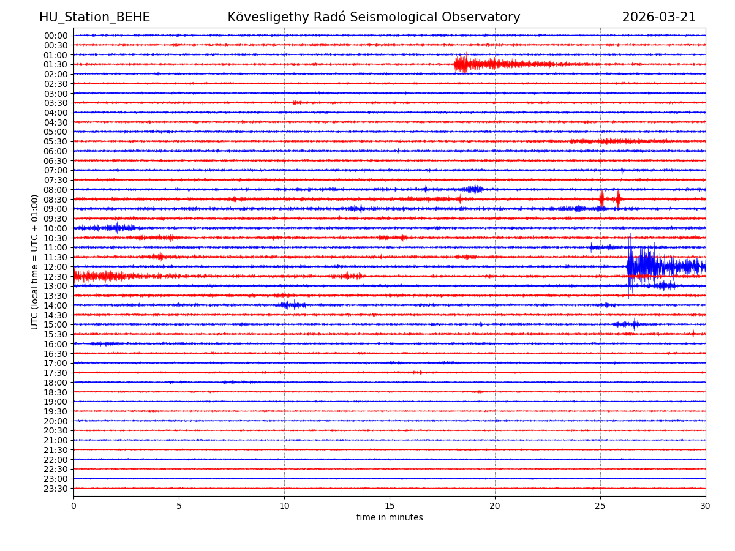This screenshot has width=735, height=551.
Task: Click the x-axis tick label 5
Action: click(179, 506)
